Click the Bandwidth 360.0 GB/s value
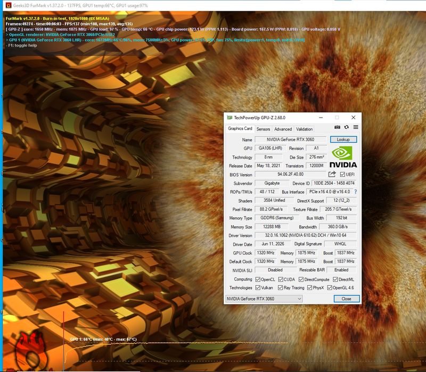This screenshot has width=426, height=372. 338,227
